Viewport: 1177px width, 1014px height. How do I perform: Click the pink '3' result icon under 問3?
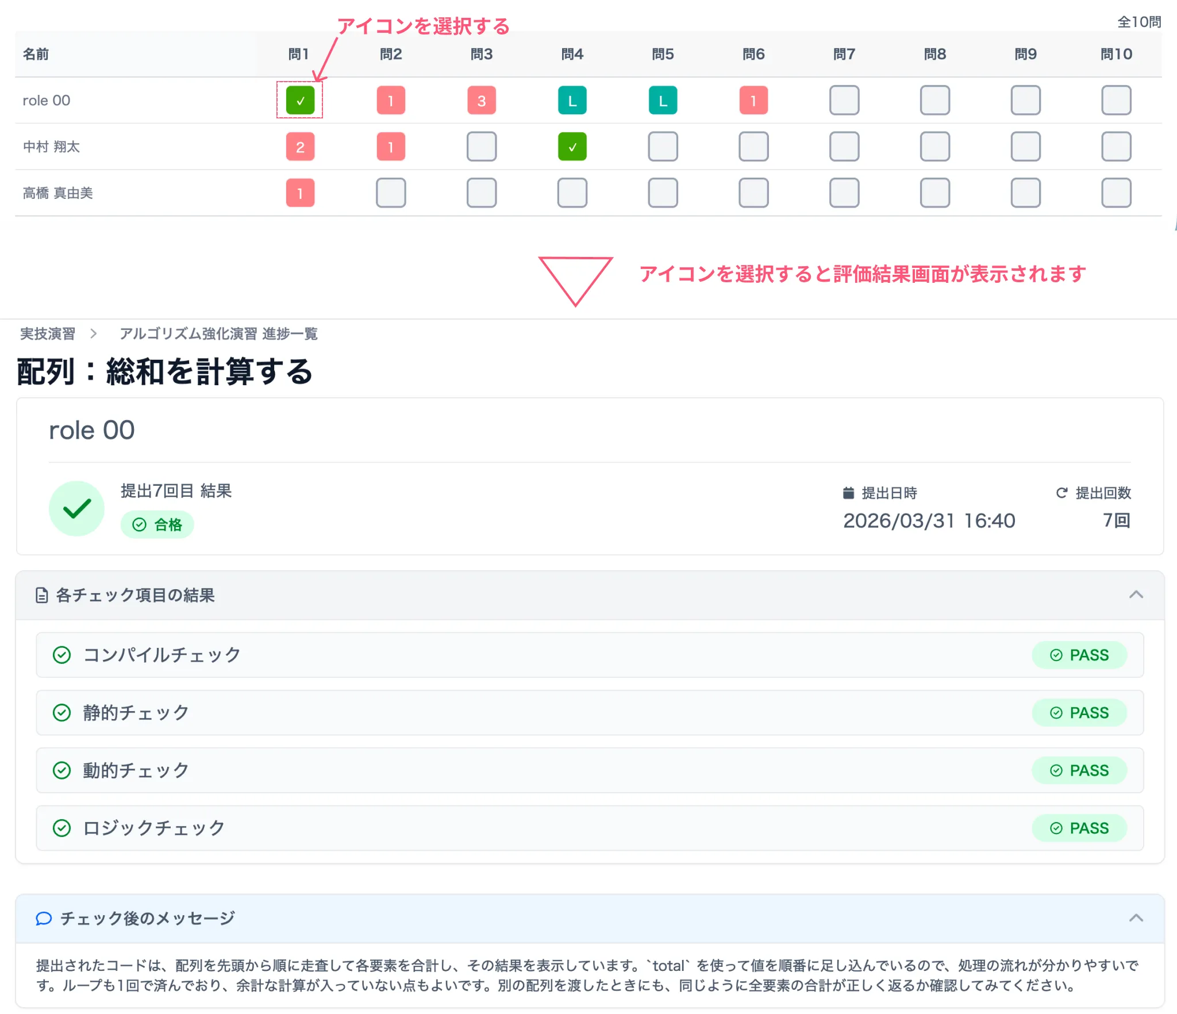[x=482, y=100]
